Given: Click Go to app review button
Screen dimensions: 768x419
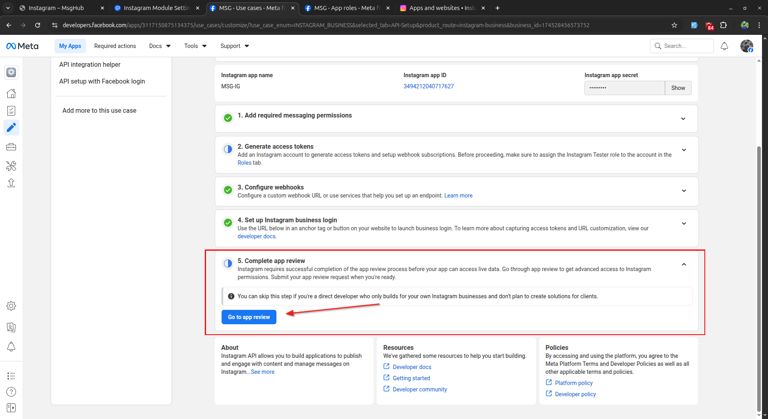Looking at the screenshot, I should (x=249, y=317).
